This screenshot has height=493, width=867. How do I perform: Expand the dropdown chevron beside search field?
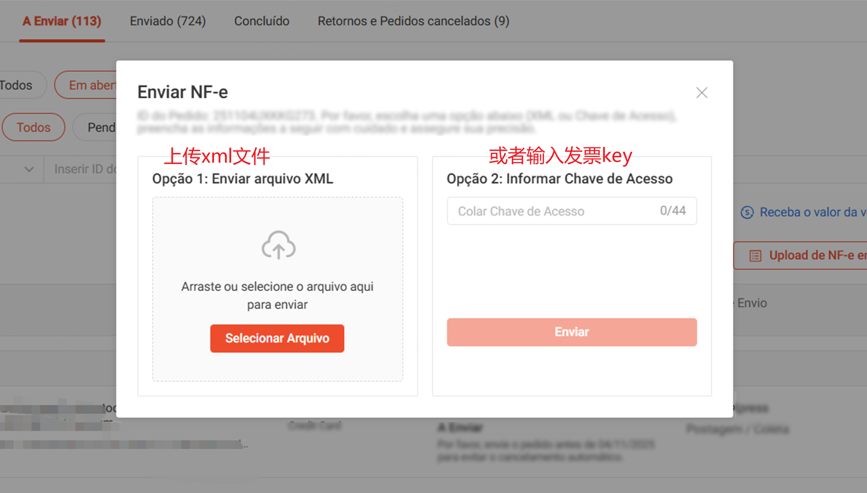[29, 169]
